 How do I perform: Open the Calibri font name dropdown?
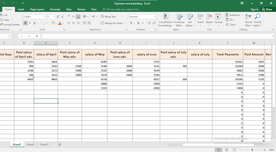pyautogui.click(x=45, y=17)
